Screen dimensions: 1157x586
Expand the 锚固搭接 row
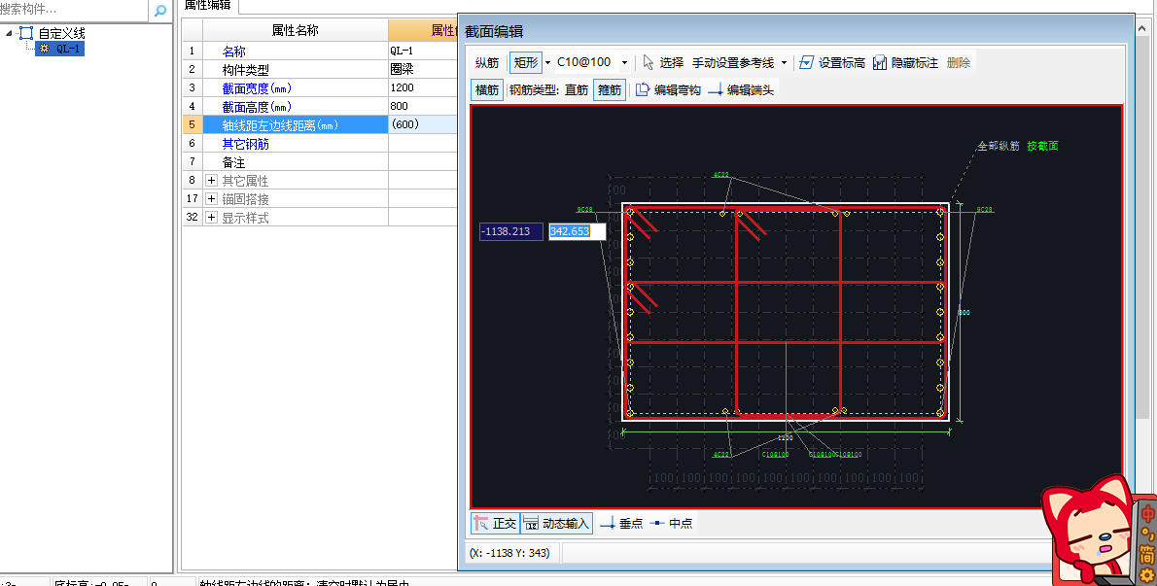click(x=211, y=199)
